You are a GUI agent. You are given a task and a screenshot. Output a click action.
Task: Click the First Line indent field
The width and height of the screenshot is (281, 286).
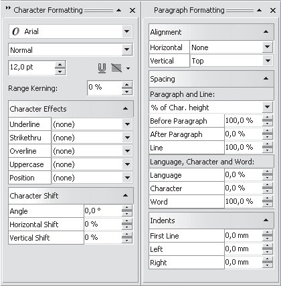pyautogui.click(x=243, y=236)
